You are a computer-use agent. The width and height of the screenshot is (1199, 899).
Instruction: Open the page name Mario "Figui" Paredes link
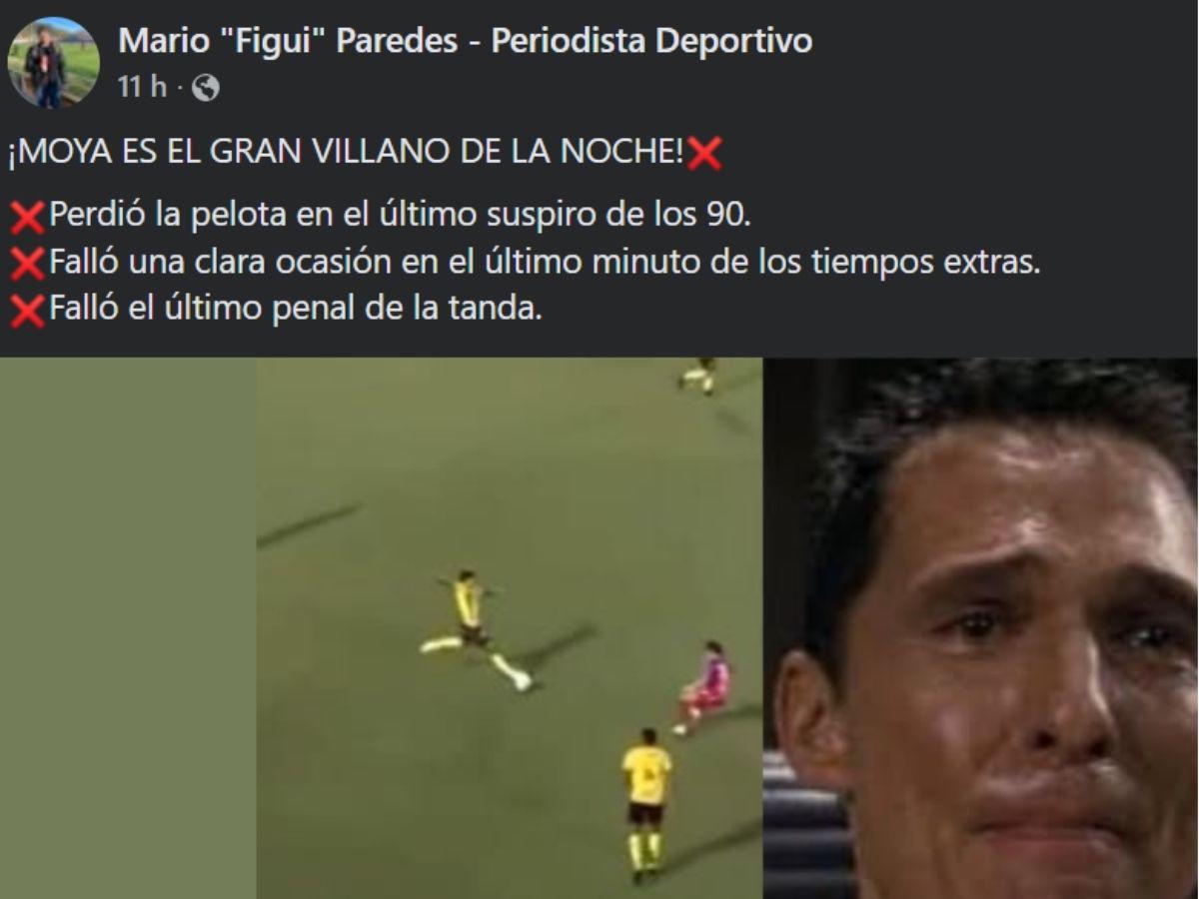click(465, 41)
